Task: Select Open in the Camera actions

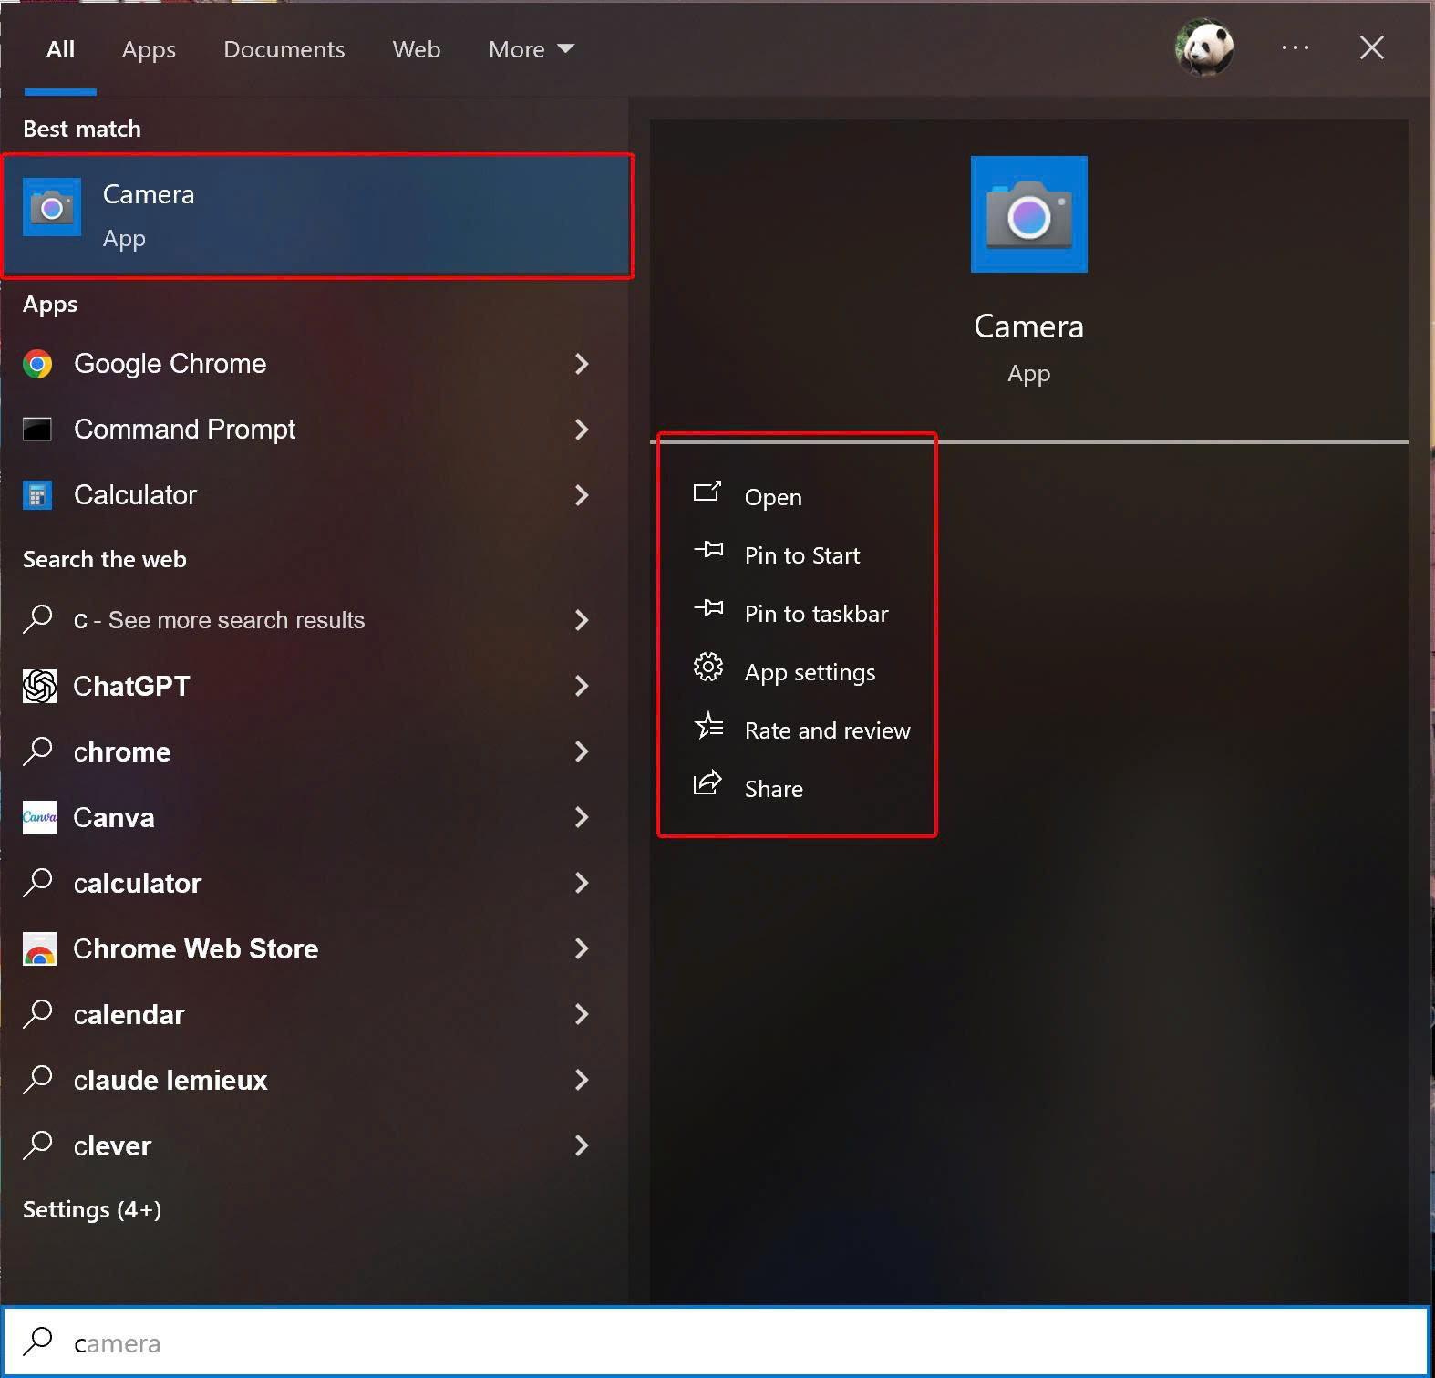Action: 773,497
